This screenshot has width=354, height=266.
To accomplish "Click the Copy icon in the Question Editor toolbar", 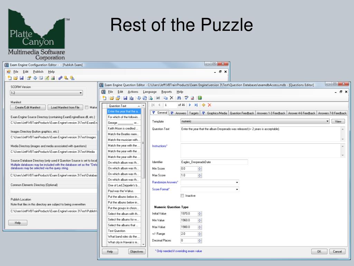I will (x=166, y=98).
